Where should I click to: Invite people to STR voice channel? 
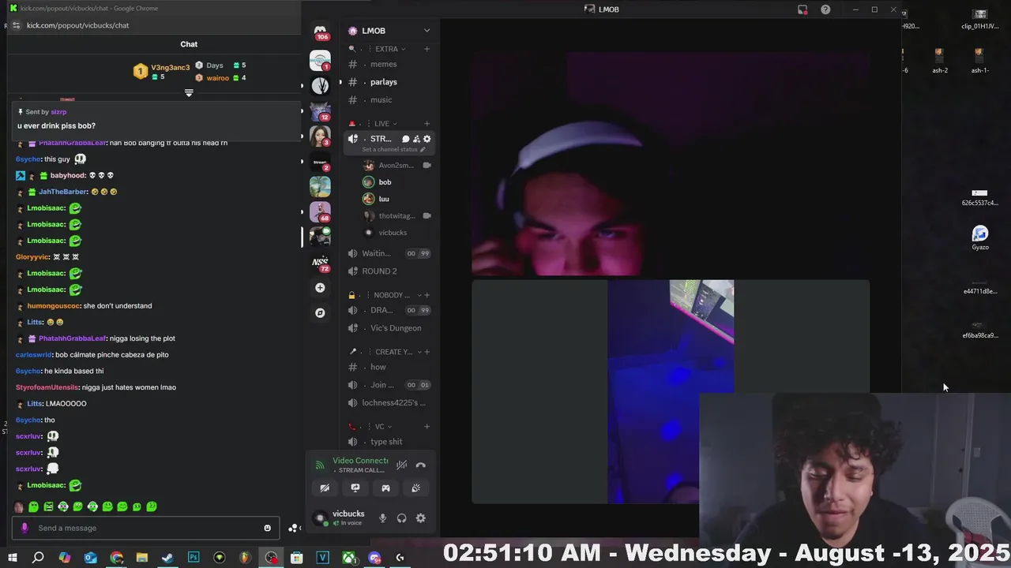[416, 139]
